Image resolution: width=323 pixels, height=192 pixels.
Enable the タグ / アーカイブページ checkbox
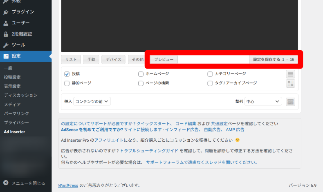(210, 83)
